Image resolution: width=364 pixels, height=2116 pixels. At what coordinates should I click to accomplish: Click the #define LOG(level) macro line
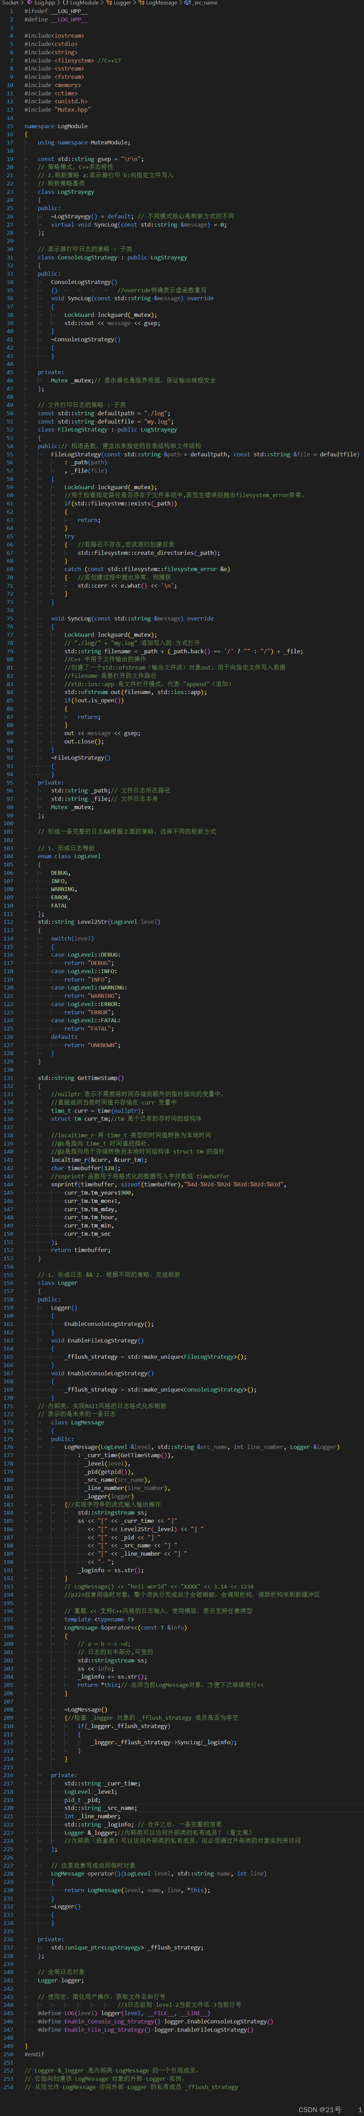coord(124,2013)
